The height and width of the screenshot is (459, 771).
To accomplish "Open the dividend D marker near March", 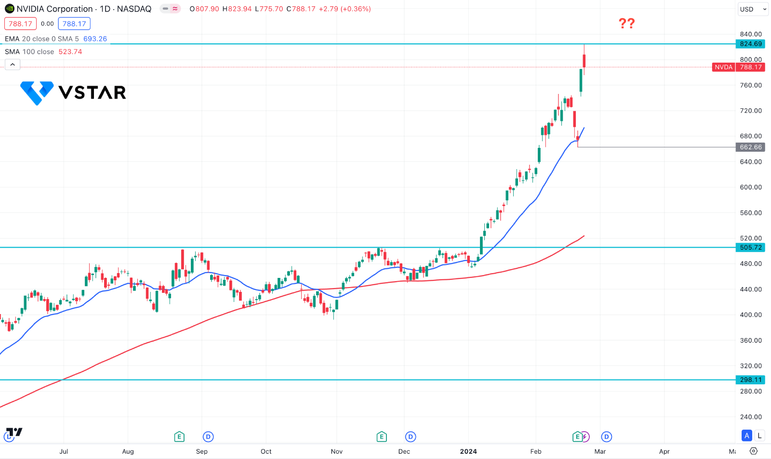I will 607,437.
